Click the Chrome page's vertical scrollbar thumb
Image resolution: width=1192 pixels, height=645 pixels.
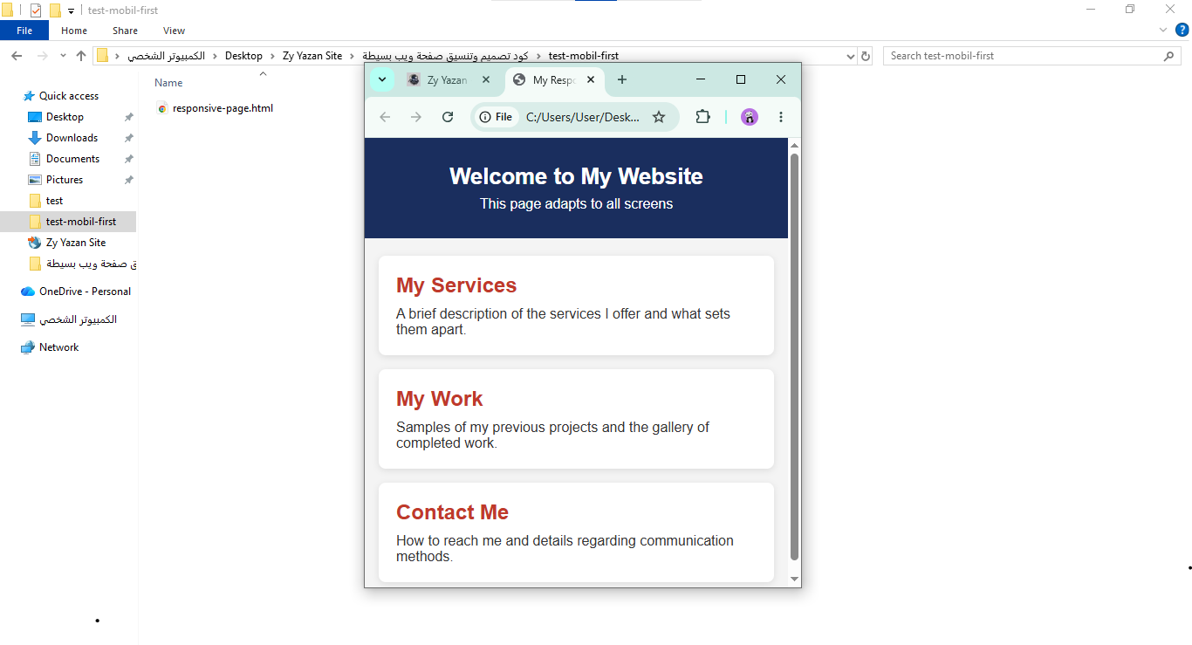click(794, 356)
